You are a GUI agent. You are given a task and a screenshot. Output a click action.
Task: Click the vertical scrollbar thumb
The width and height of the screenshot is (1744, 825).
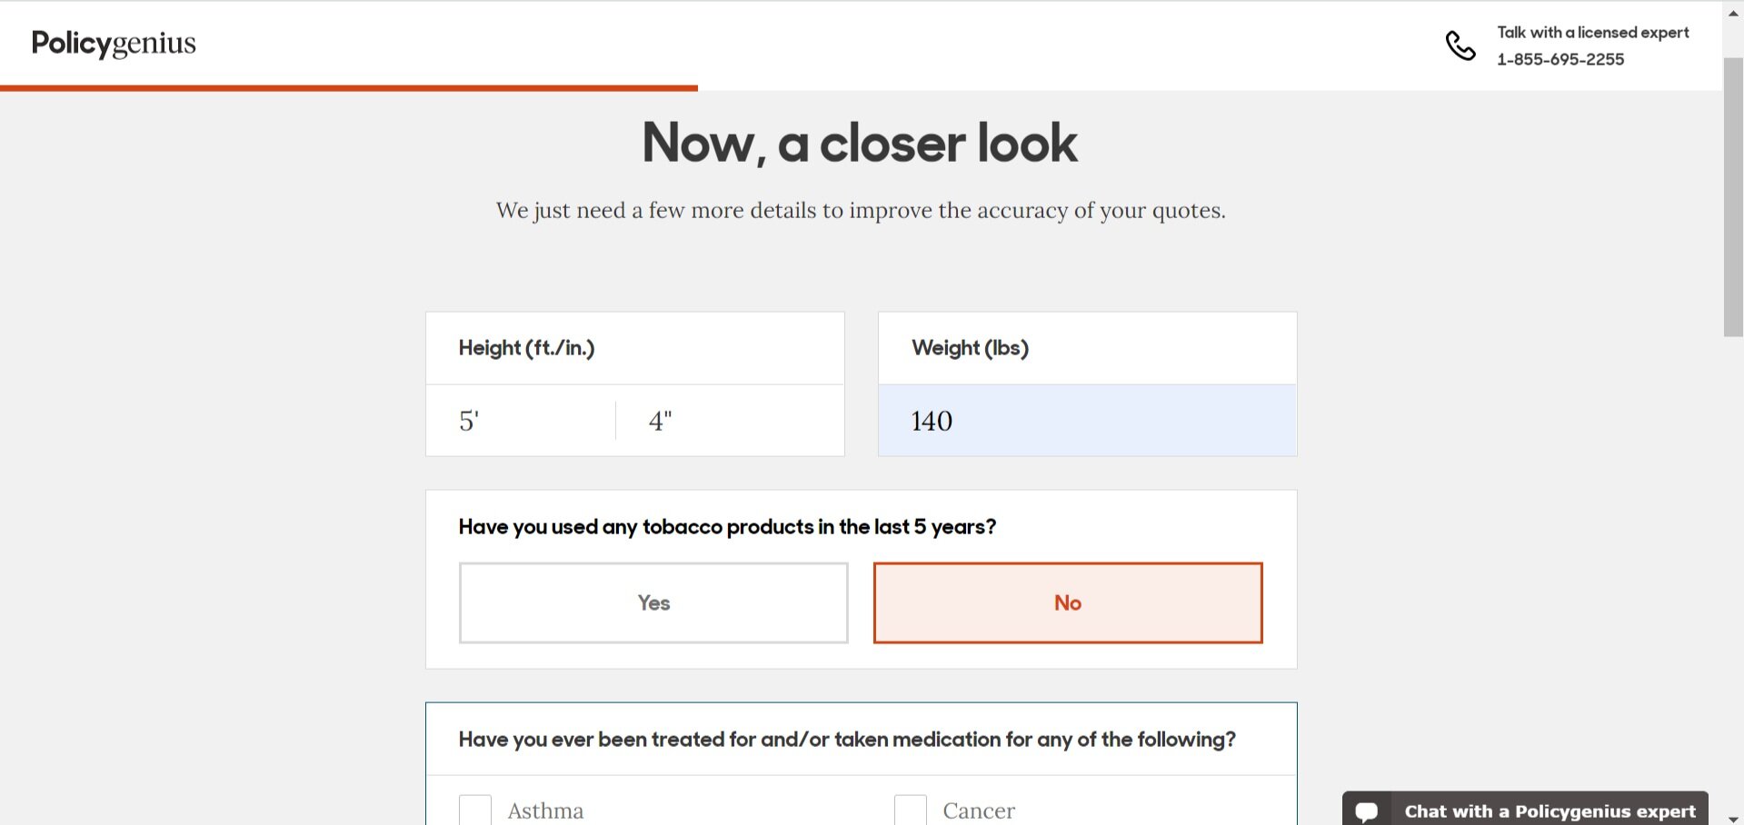tap(1733, 197)
